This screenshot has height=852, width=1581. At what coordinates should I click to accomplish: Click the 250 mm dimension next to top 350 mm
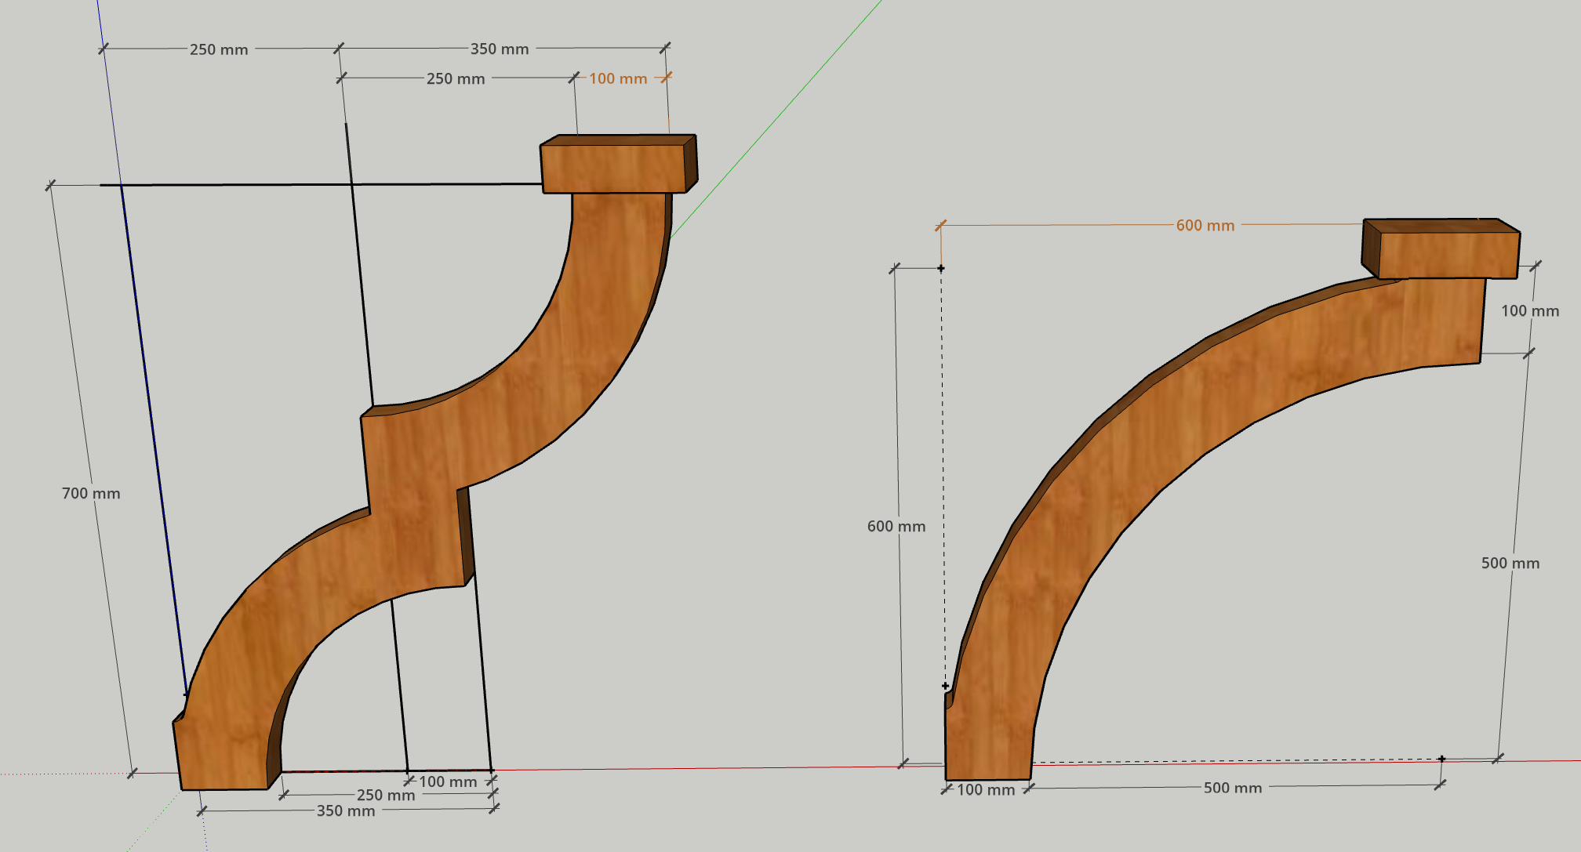click(x=219, y=49)
